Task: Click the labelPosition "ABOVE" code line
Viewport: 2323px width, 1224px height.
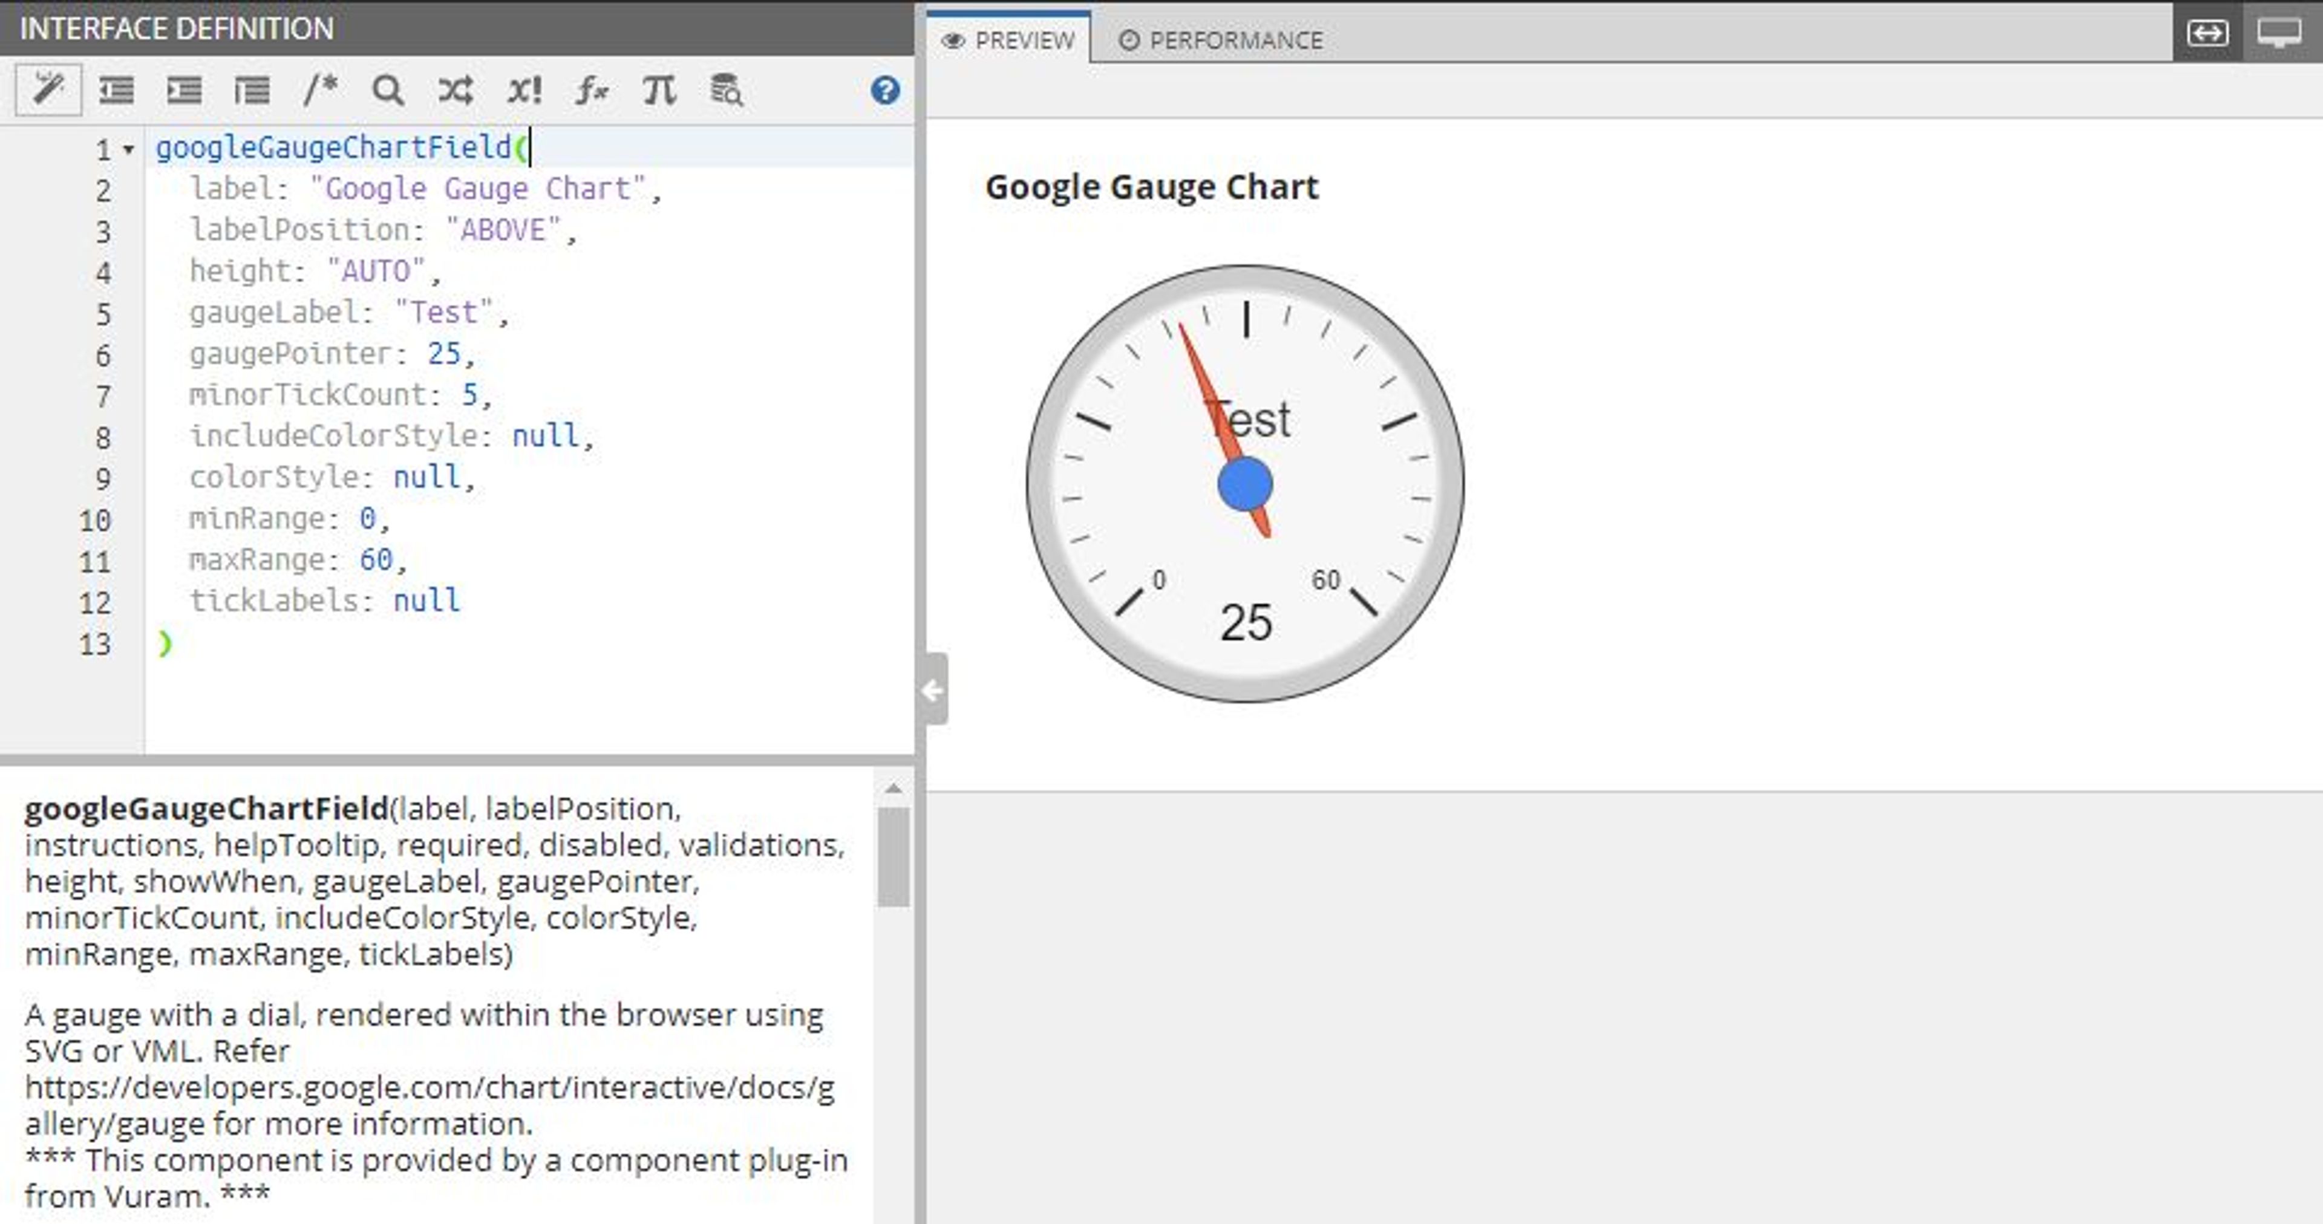Action: click(382, 231)
